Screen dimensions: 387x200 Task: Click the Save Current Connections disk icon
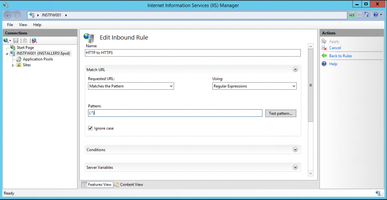16,41
